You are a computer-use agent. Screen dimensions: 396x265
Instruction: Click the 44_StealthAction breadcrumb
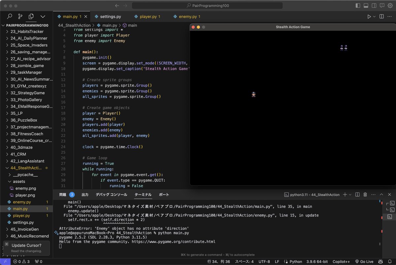click(x=74, y=25)
